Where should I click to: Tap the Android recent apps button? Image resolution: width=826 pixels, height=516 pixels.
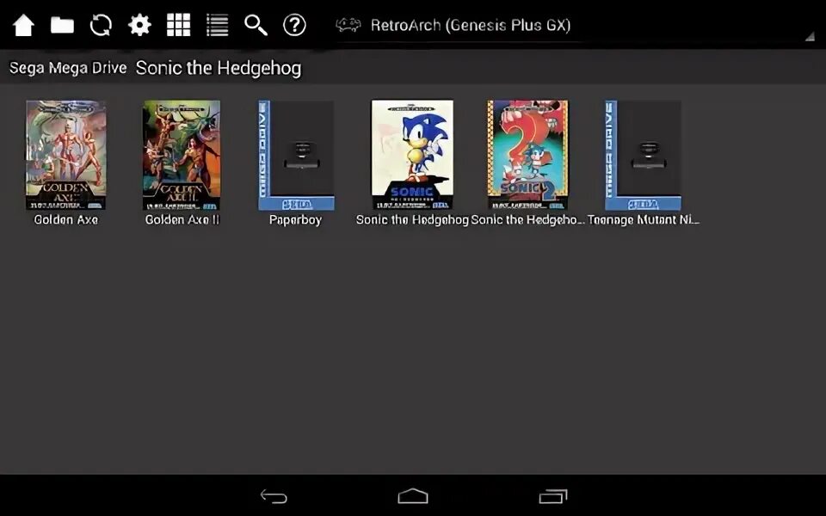pos(553,496)
